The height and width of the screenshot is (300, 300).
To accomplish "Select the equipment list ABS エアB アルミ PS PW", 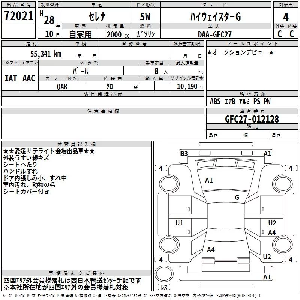I will pos(240,101).
